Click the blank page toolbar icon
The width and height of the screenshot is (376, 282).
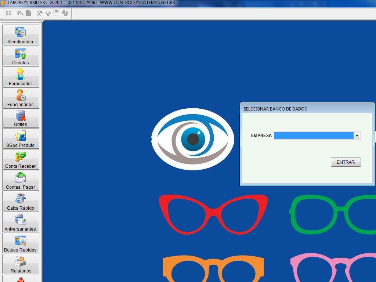tap(28, 13)
